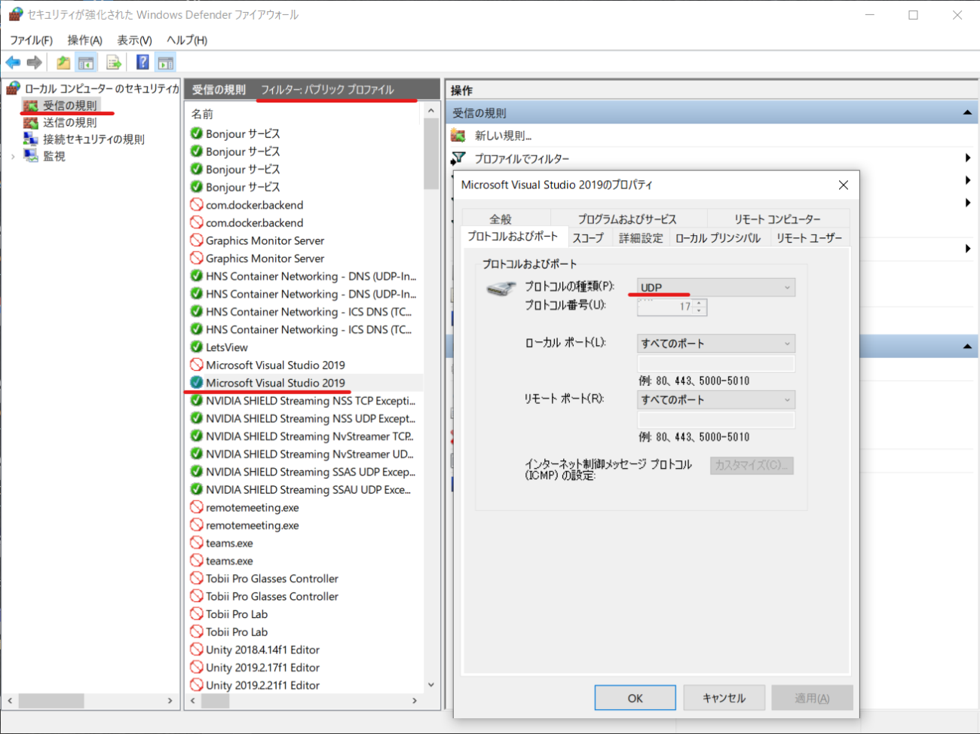Image resolution: width=980 pixels, height=734 pixels.
Task: Open the ファイル(F) menu
Action: click(31, 40)
